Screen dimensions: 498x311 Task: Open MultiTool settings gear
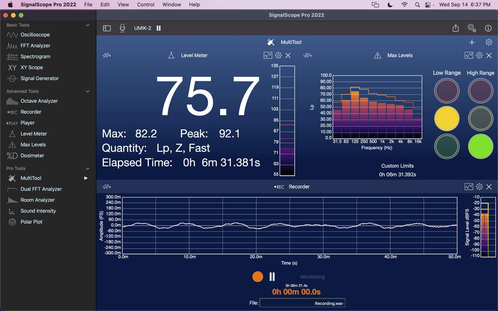point(489,42)
